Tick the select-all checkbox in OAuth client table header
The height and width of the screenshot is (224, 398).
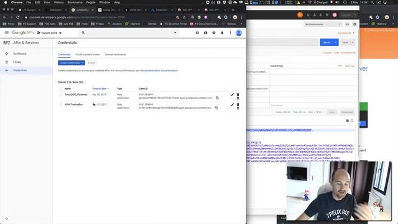click(61, 88)
